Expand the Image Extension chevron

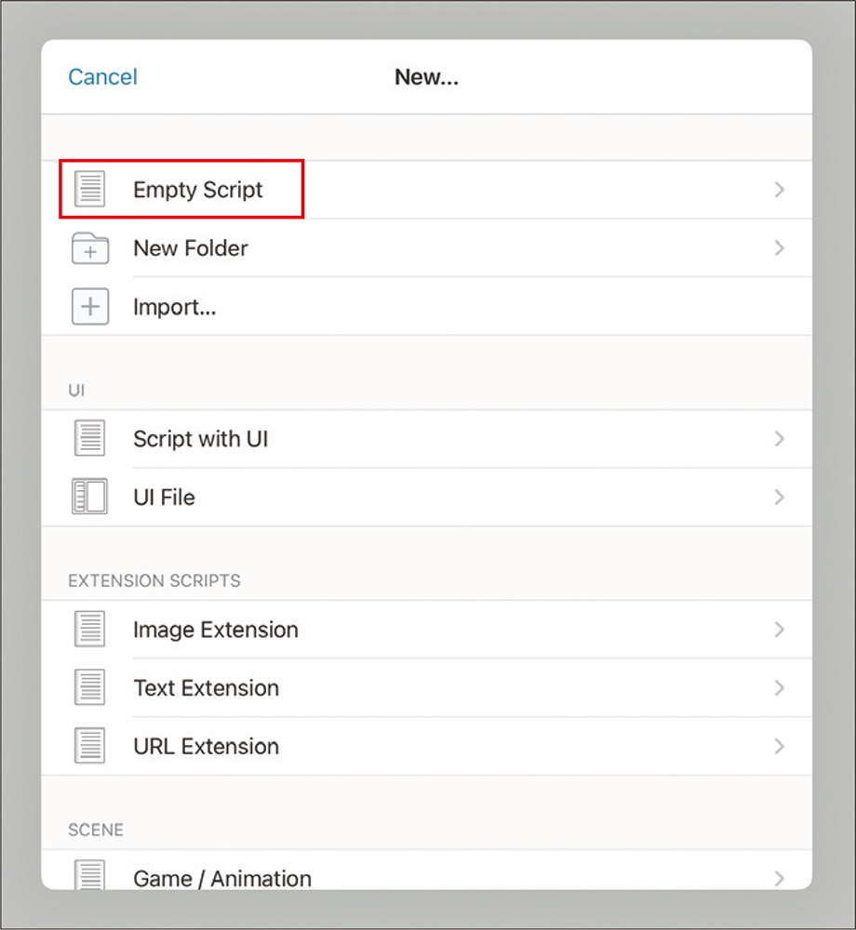tap(780, 630)
